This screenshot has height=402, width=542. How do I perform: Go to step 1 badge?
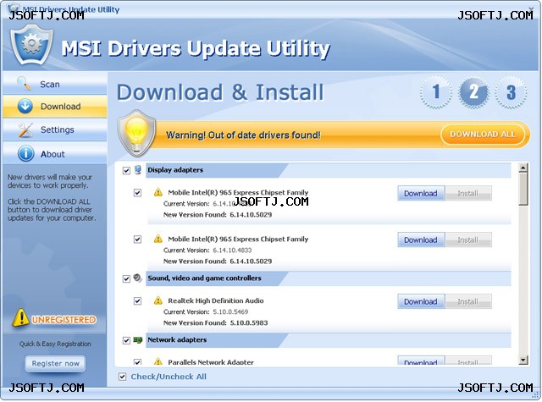click(435, 92)
